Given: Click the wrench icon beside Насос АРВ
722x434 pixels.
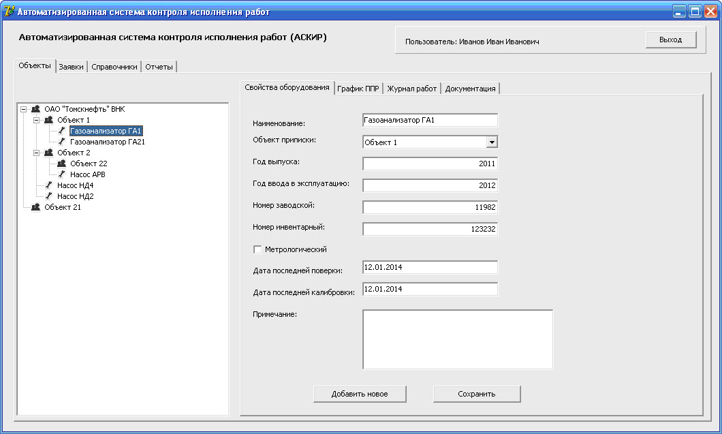Looking at the screenshot, I should (x=62, y=174).
